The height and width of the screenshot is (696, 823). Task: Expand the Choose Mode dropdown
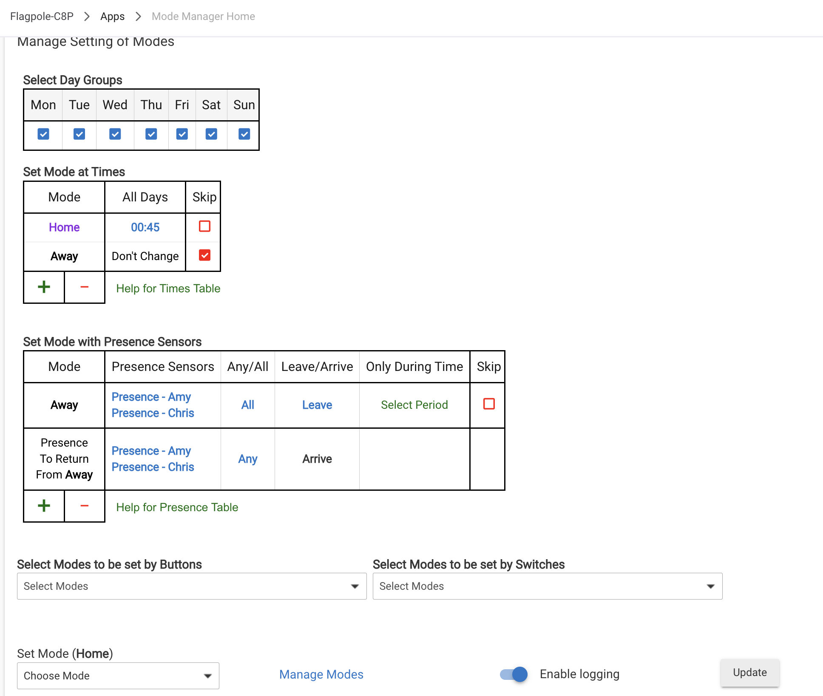[118, 676]
